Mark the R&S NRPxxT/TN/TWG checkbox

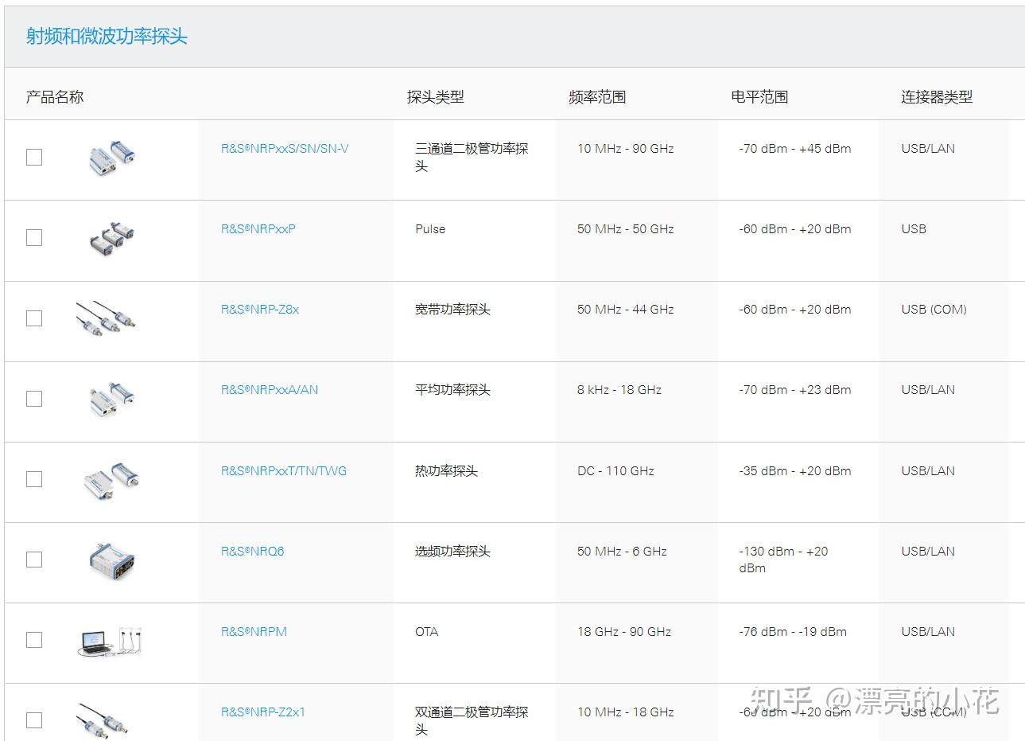coord(34,478)
